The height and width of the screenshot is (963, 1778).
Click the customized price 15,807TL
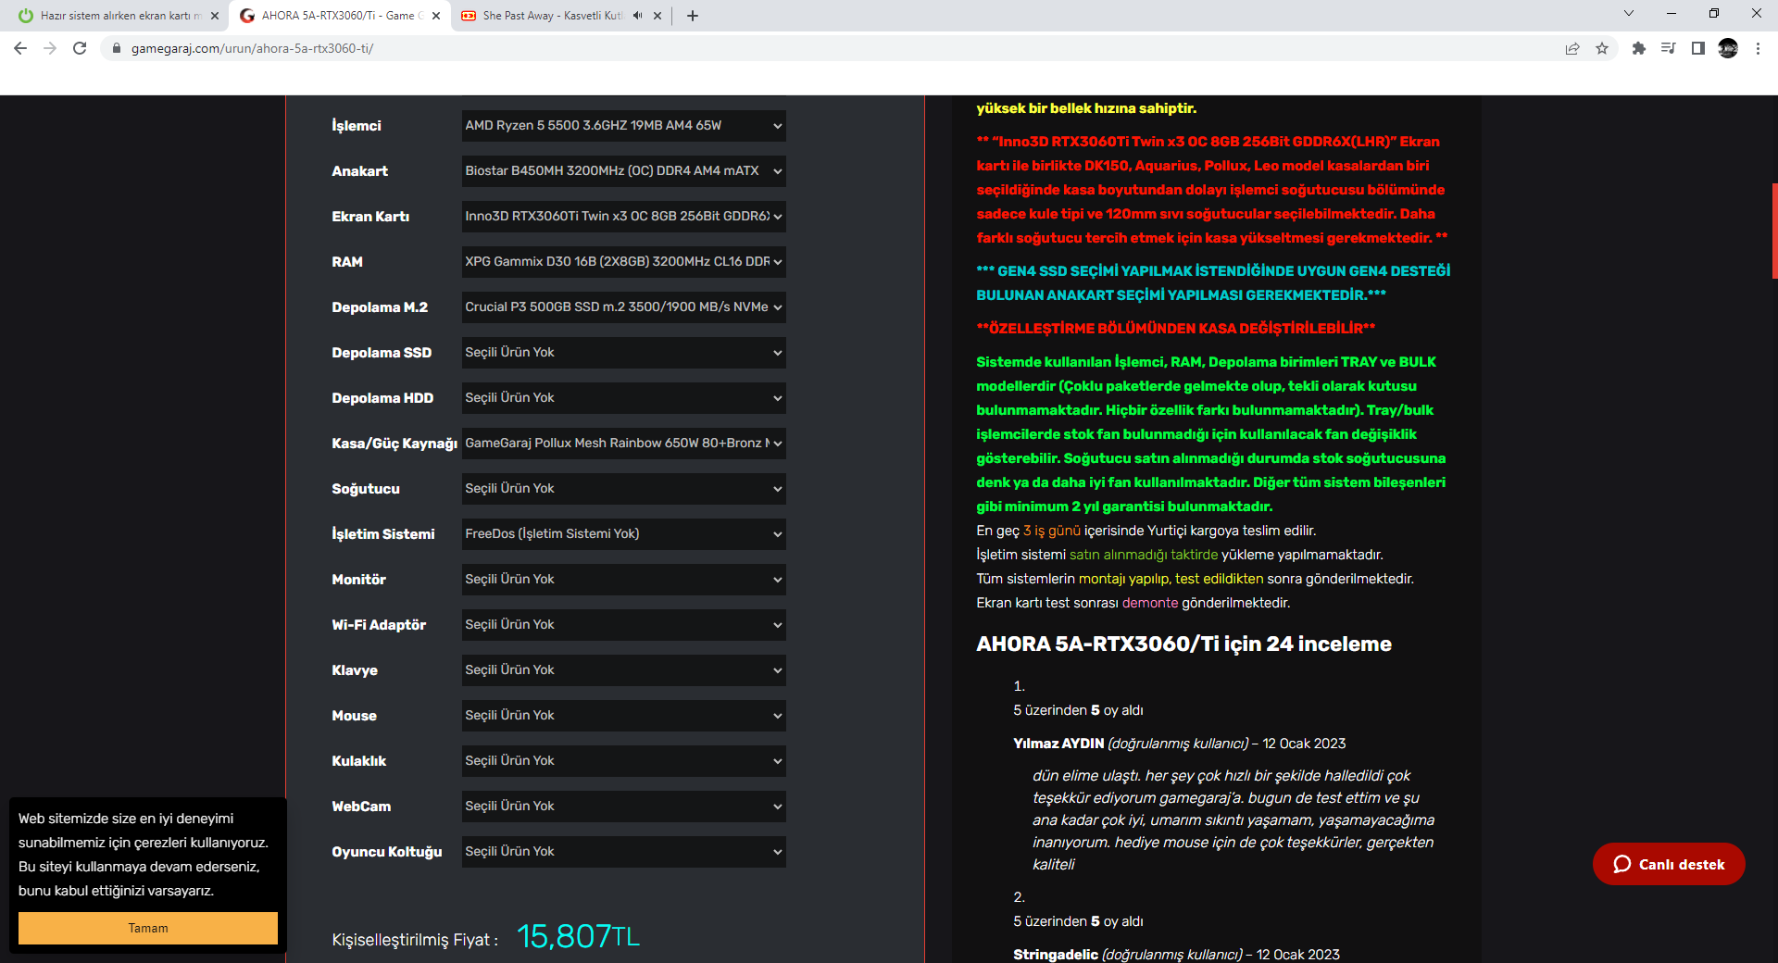pos(578,936)
